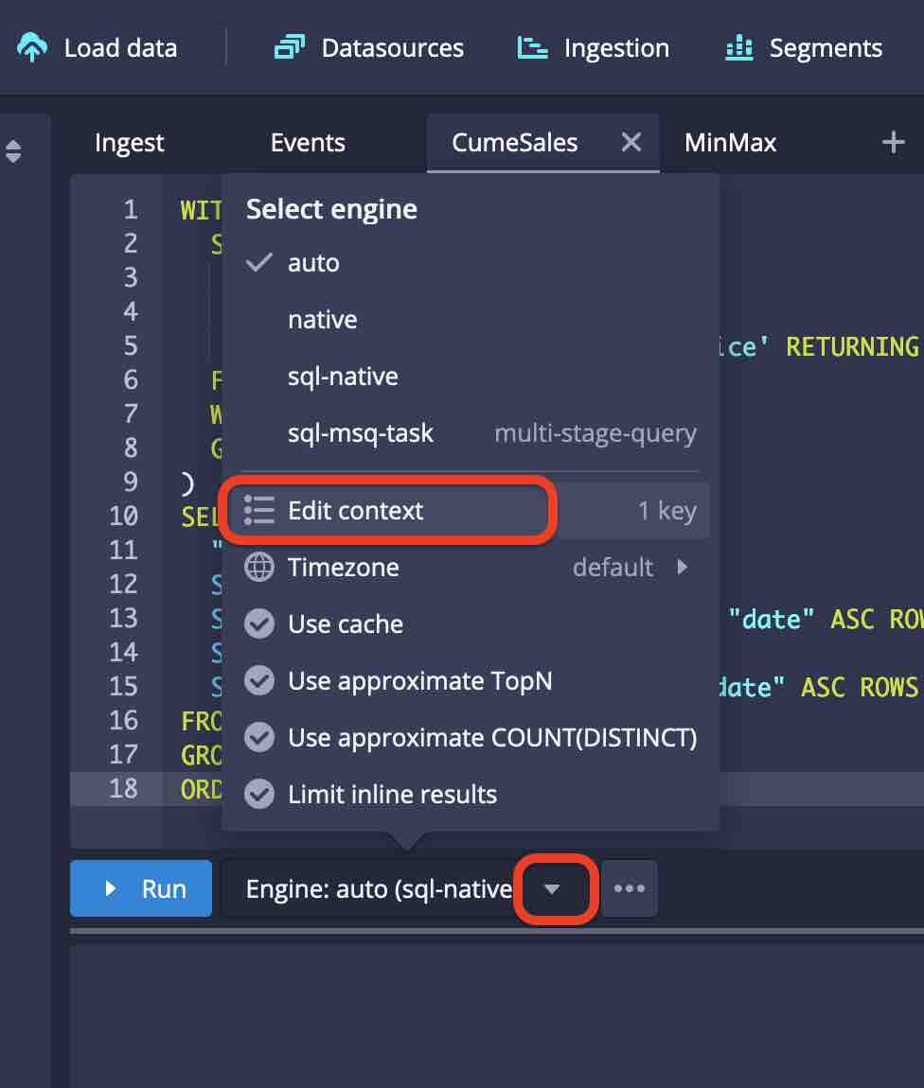
Task: Click the Load data cloud icon
Action: pyautogui.click(x=33, y=48)
